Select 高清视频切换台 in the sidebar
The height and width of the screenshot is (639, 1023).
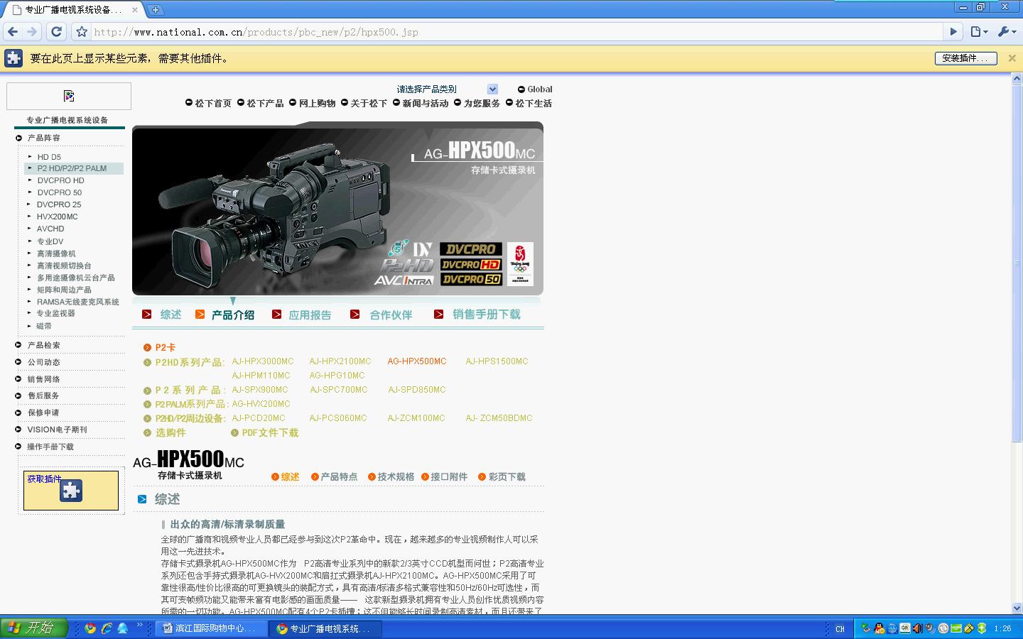click(x=64, y=266)
